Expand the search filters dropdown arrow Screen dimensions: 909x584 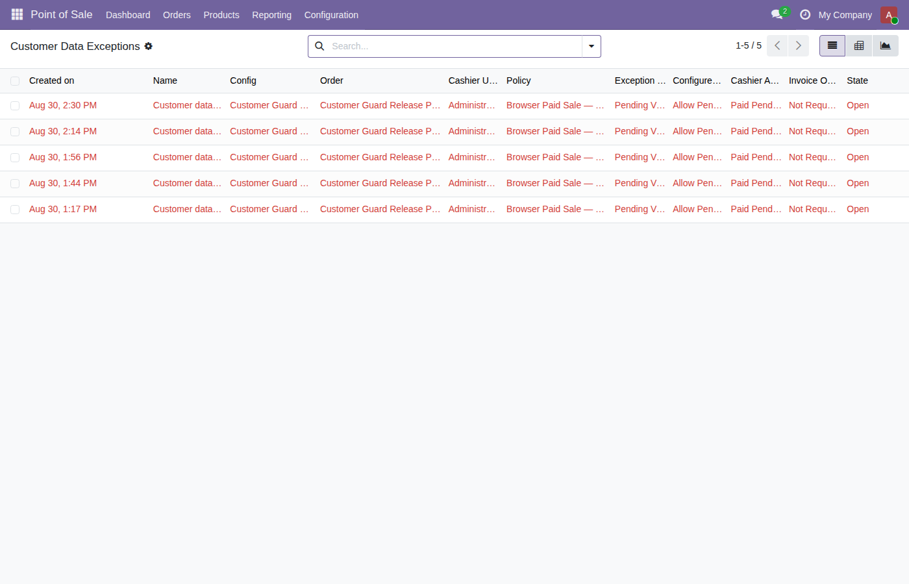pyautogui.click(x=591, y=46)
